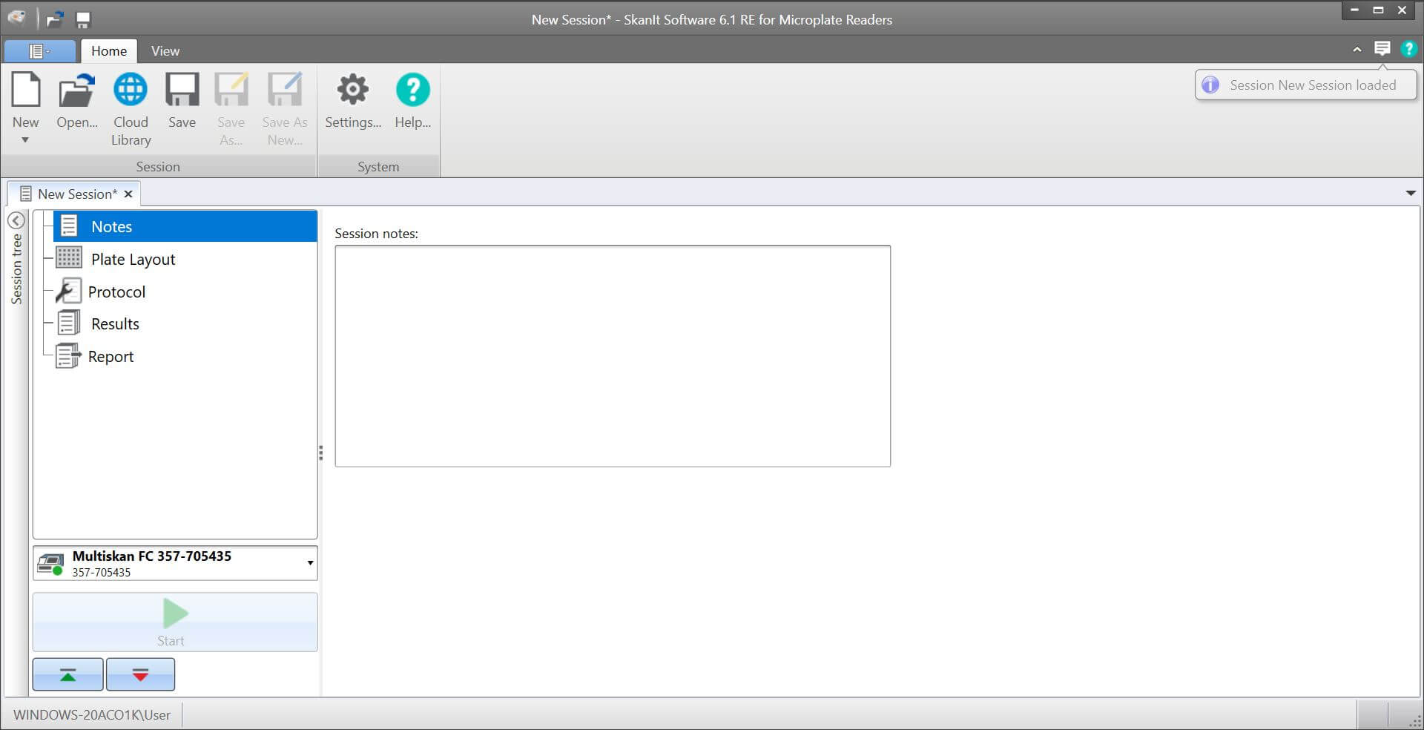Click the New session icon

coord(25,91)
